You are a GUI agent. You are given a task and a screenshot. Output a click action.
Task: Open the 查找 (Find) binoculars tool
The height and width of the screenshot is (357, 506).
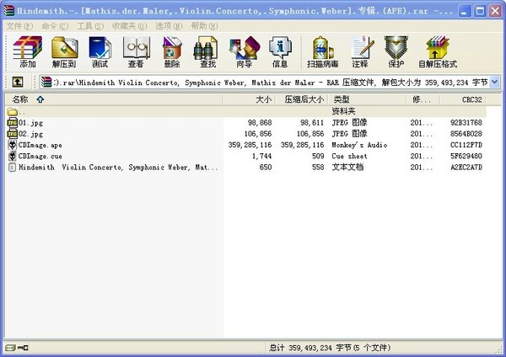[x=207, y=51]
